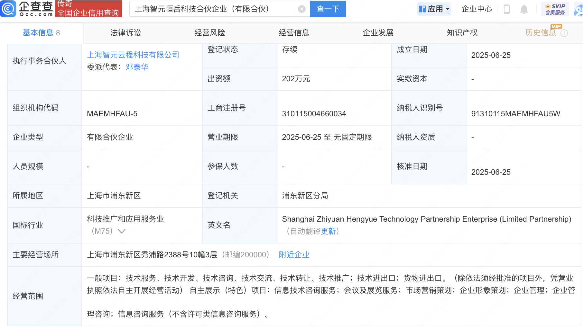Expand the 应用 dropdown menu
The image size is (583, 327).
[434, 9]
